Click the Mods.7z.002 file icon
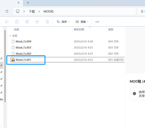 pos(13,54)
